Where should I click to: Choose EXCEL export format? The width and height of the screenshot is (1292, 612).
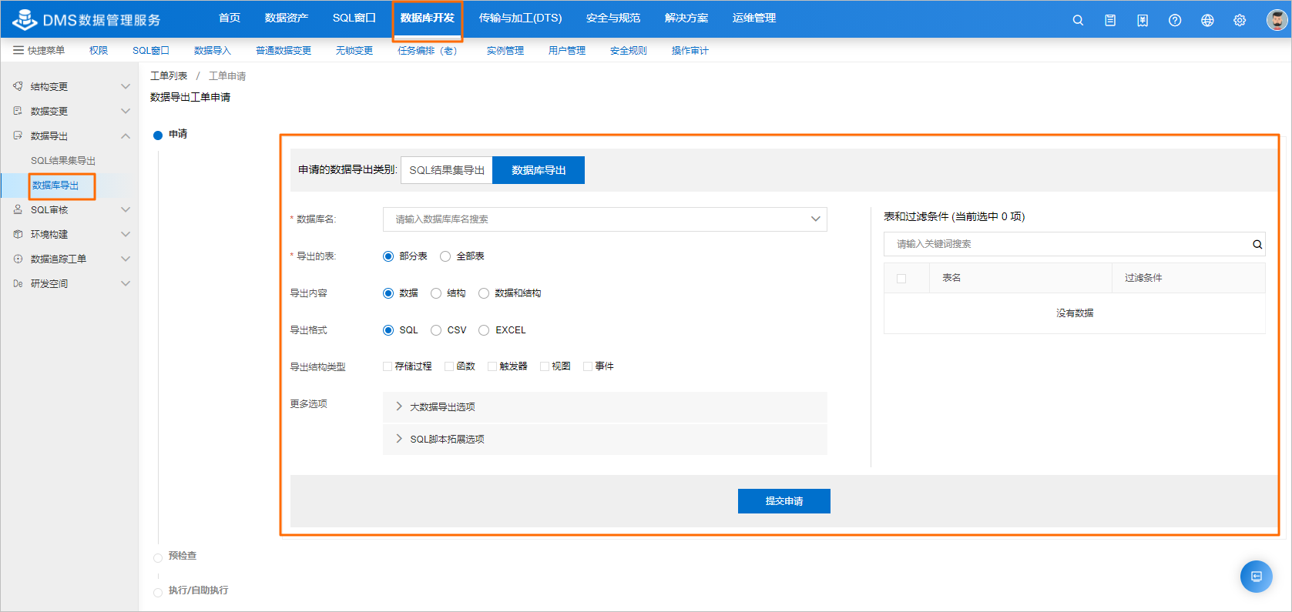(484, 330)
